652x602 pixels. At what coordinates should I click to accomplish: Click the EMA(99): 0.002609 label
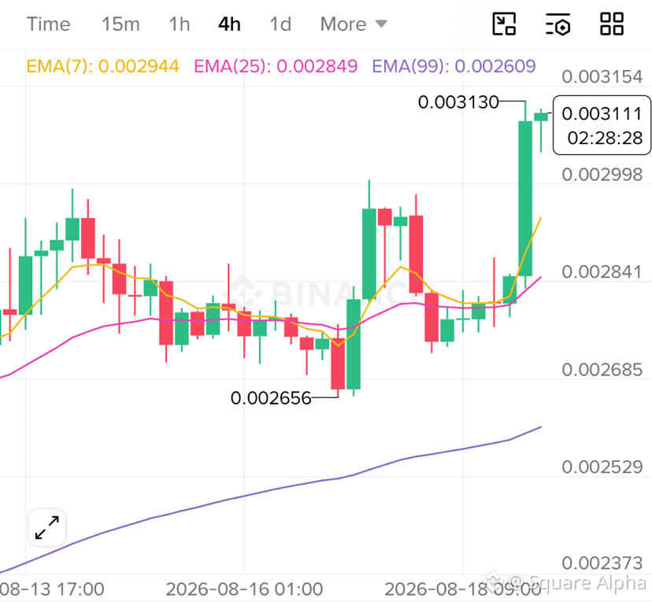[454, 66]
